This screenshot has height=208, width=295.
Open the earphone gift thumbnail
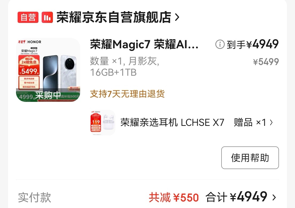tap(103, 123)
